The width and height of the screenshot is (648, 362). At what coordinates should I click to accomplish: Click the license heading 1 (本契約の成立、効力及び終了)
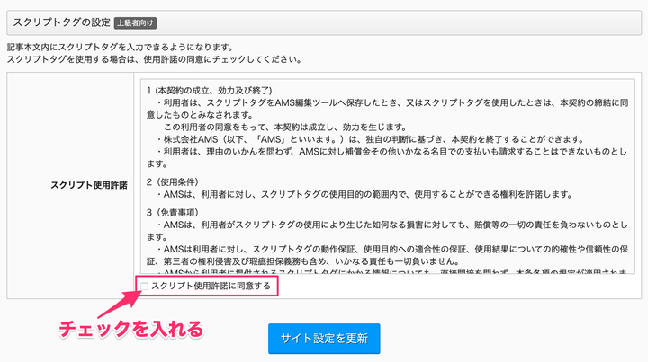click(209, 91)
